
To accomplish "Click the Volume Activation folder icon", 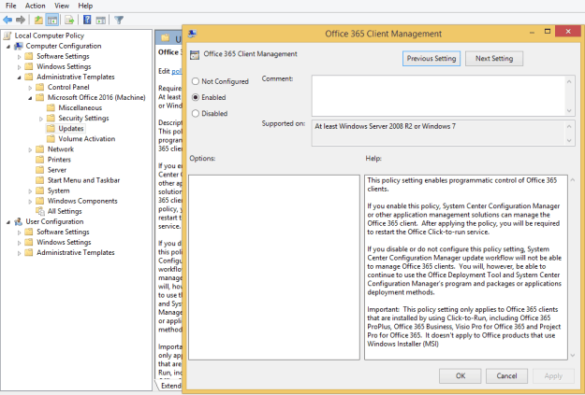I will point(51,139).
